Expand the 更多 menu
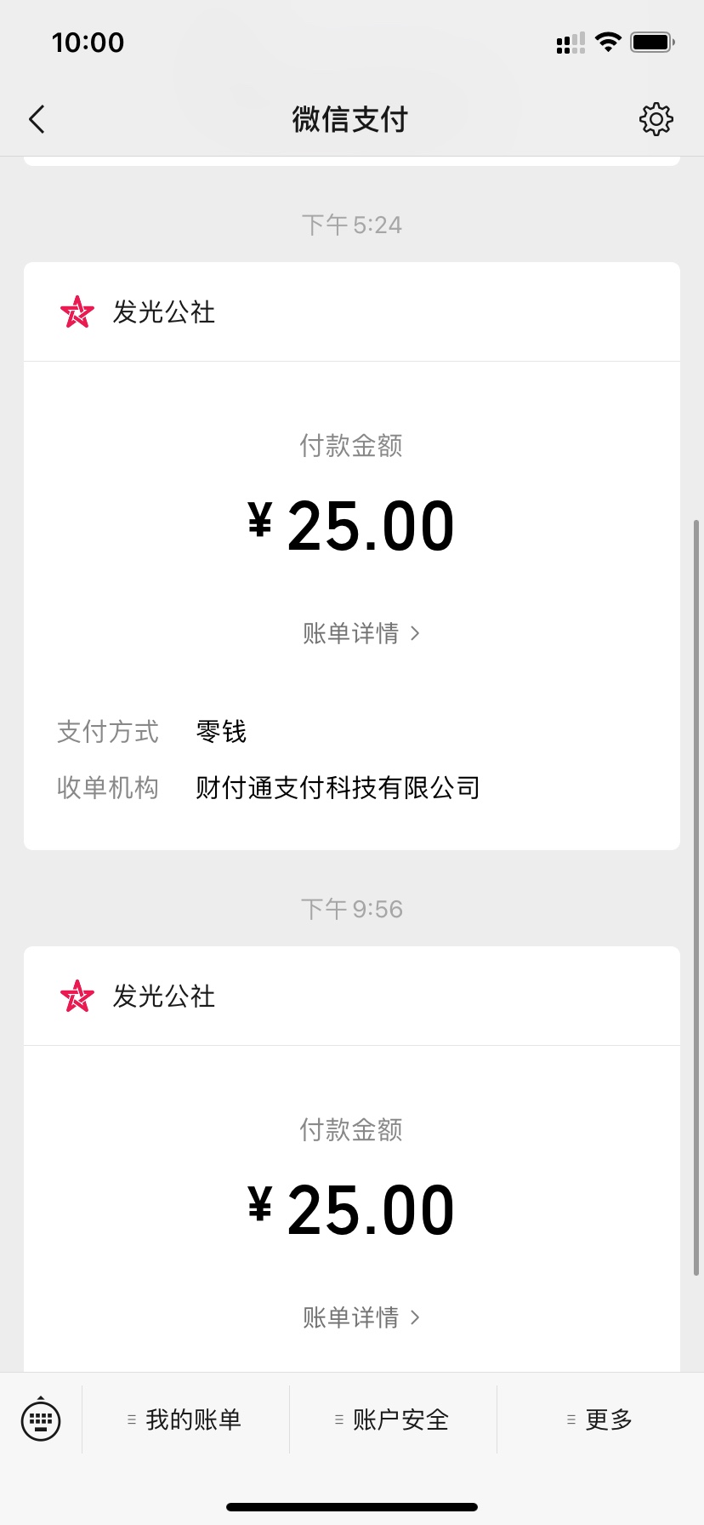Image resolution: width=704 pixels, height=1525 pixels. pos(600,1419)
